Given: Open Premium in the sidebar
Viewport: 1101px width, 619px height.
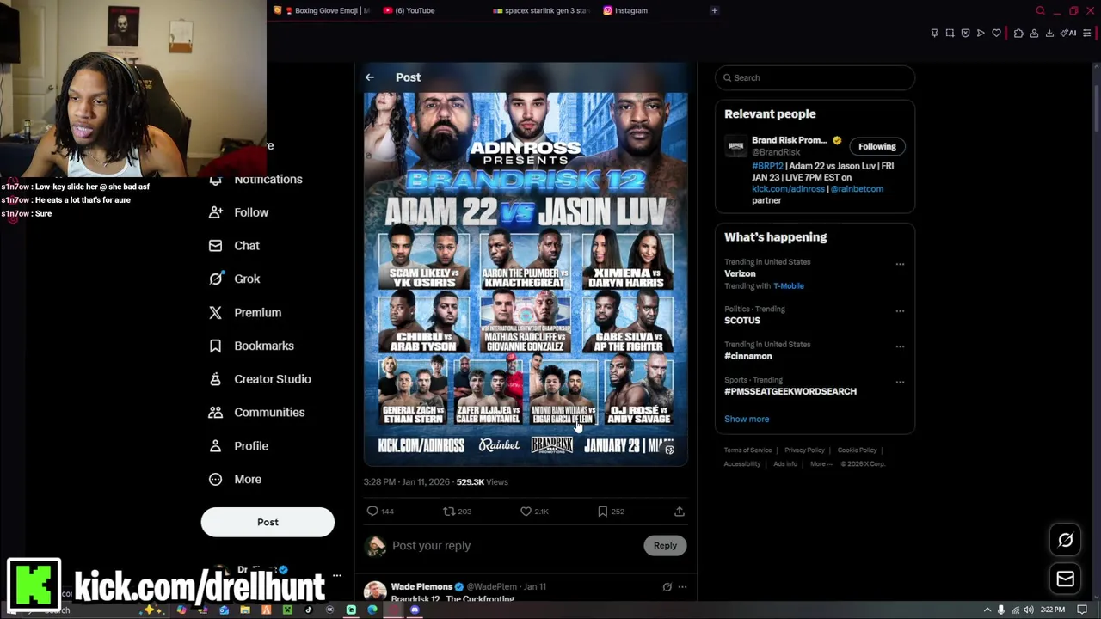Looking at the screenshot, I should 245,312.
